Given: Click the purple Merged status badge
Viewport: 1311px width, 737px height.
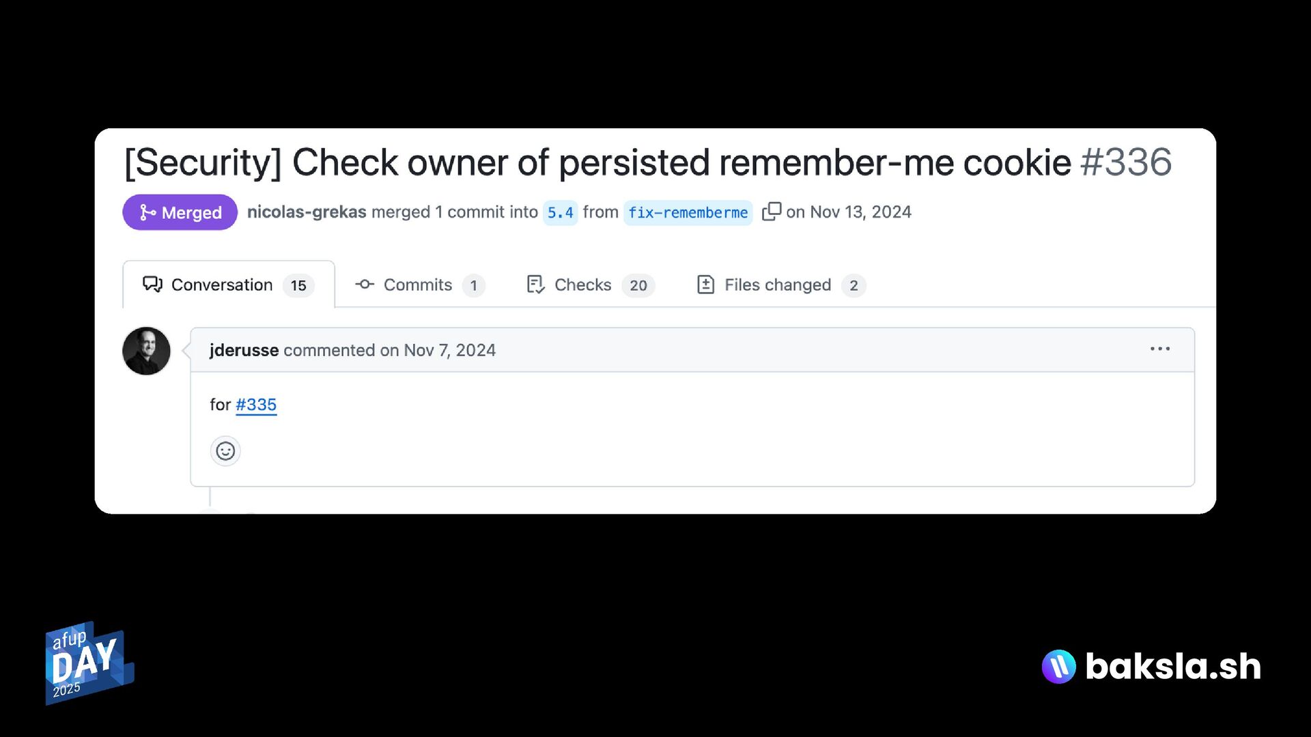Looking at the screenshot, I should pos(180,212).
